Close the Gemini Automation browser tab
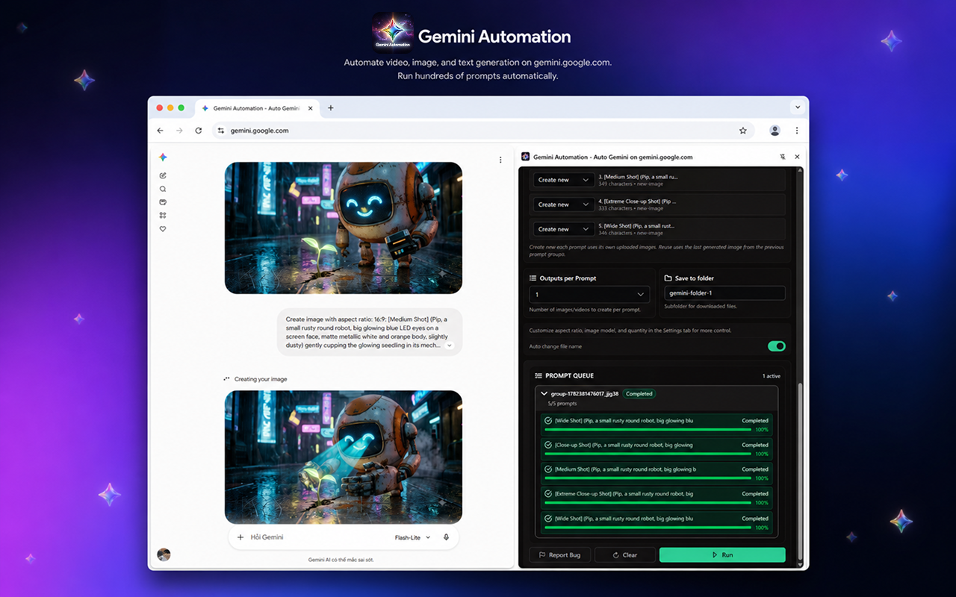 pos(311,108)
